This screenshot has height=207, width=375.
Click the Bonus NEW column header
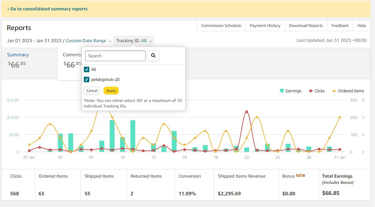[294, 176]
